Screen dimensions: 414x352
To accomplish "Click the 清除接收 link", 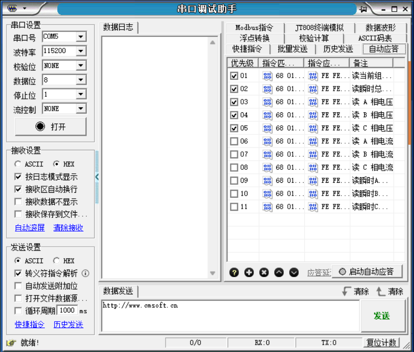I will [68, 228].
